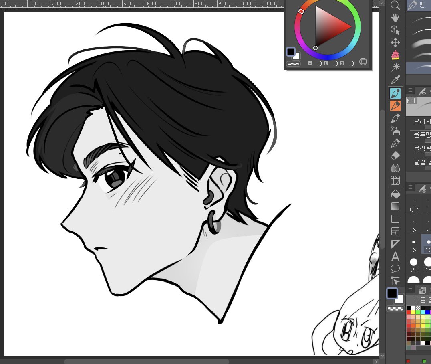Open menu of color set panel
Screen dimensions: 431x364
pyautogui.click(x=410, y=289)
